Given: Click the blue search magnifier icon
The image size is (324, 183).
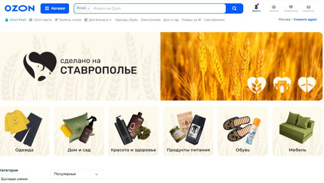Looking at the screenshot, I should click(x=234, y=8).
